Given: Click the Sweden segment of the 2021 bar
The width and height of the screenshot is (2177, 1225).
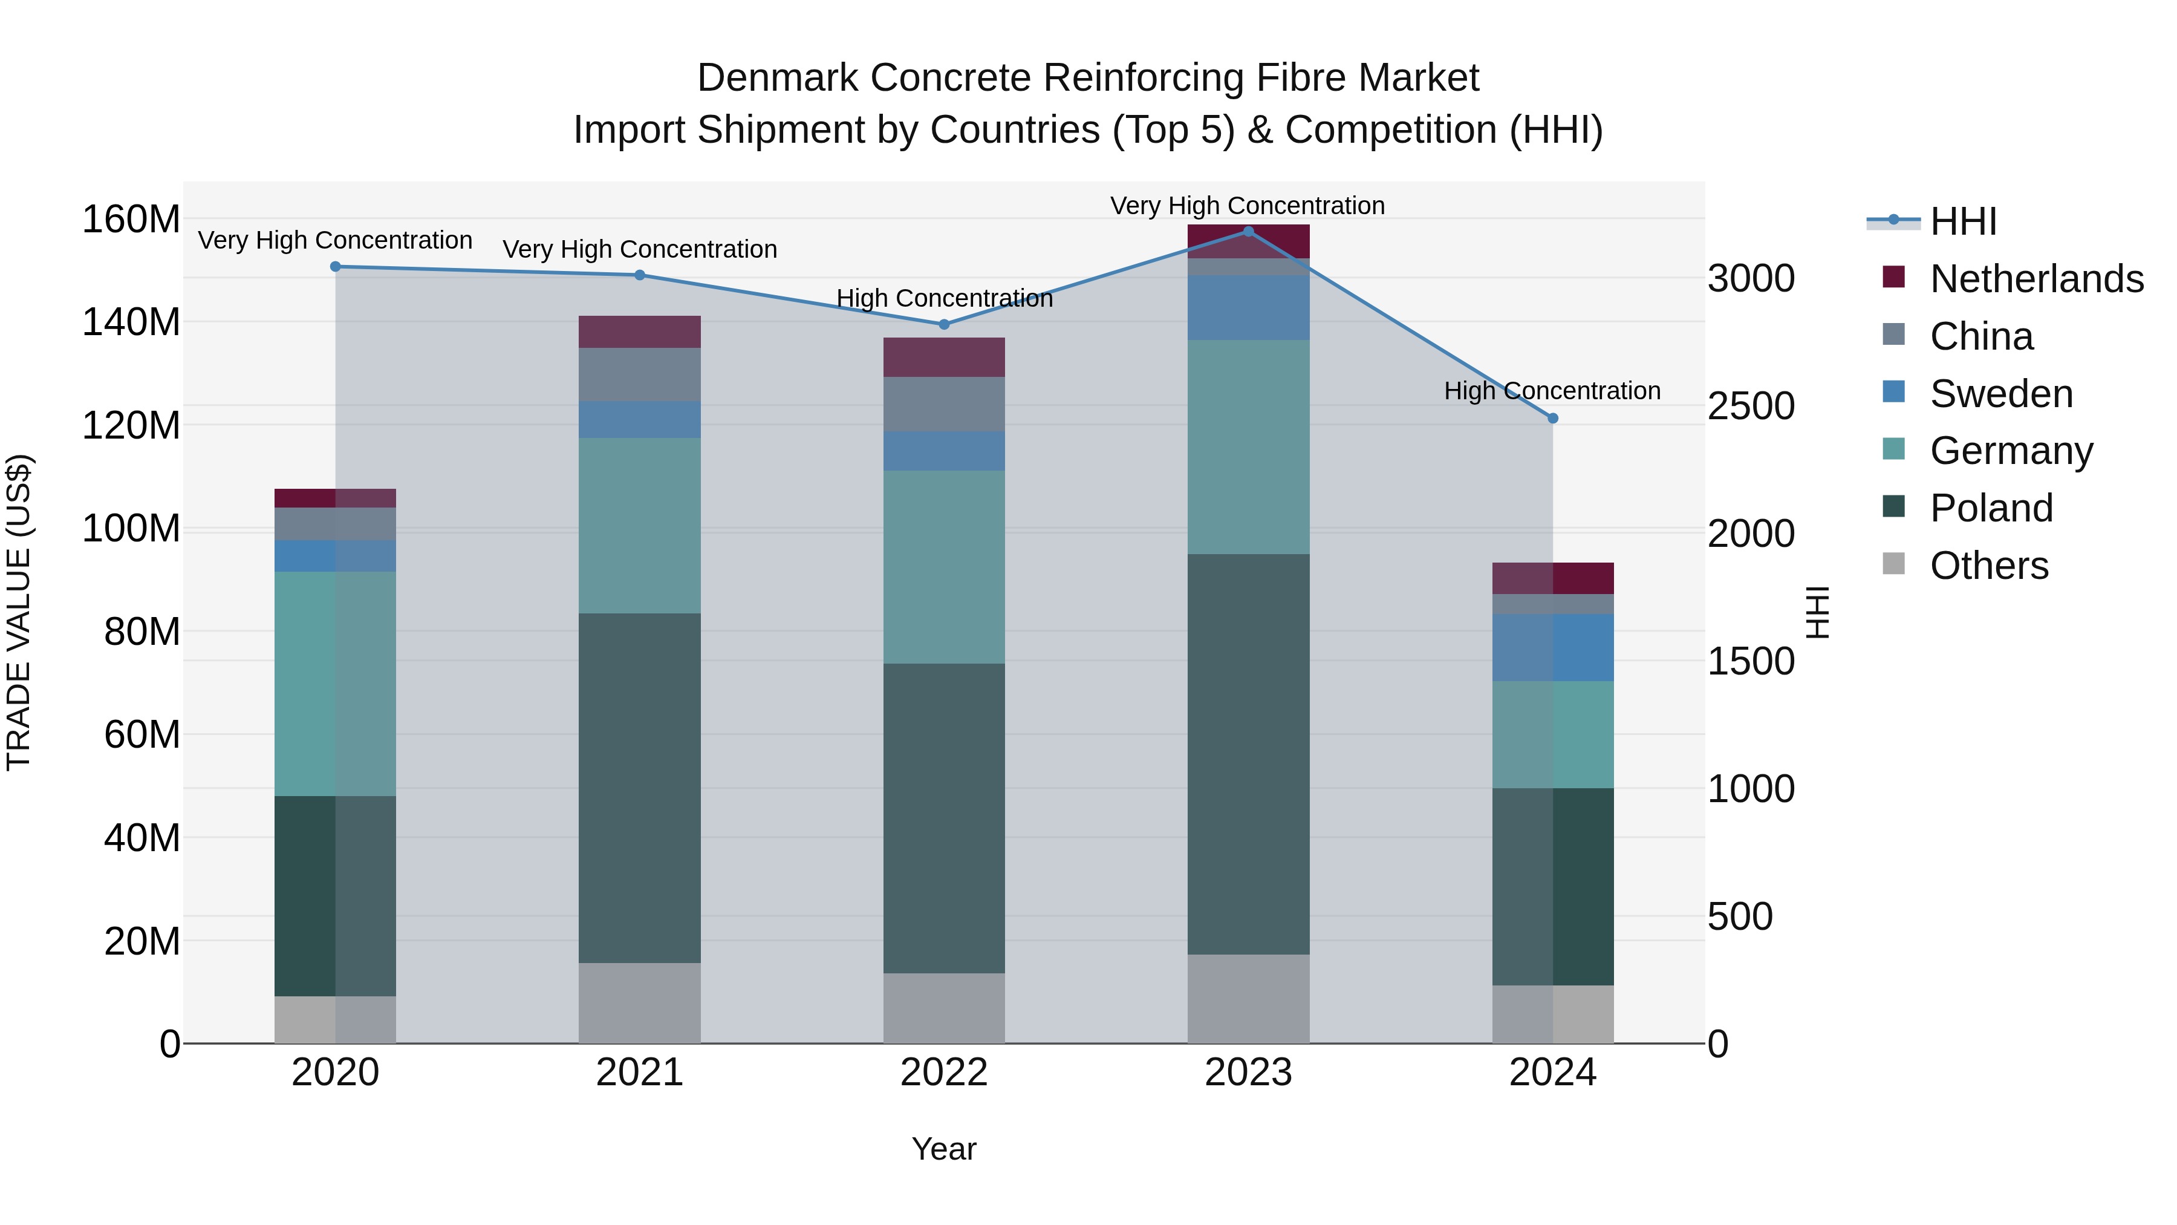Looking at the screenshot, I should click(640, 419).
